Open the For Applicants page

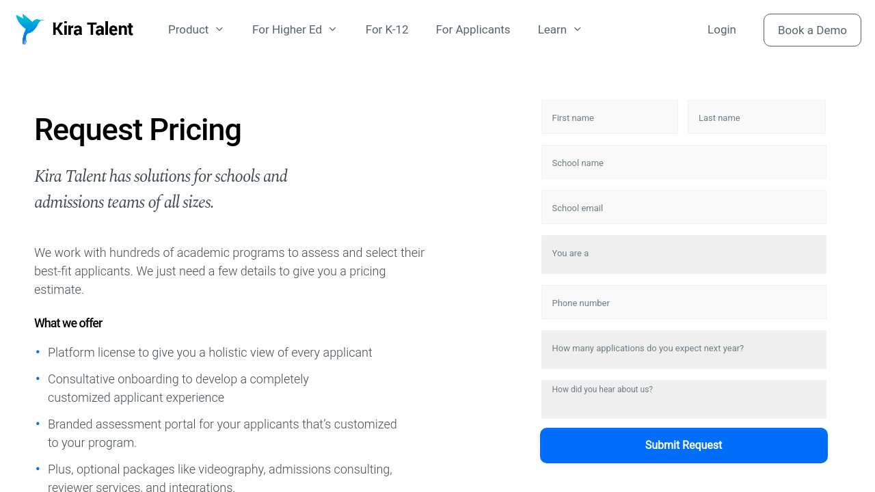pos(473,29)
